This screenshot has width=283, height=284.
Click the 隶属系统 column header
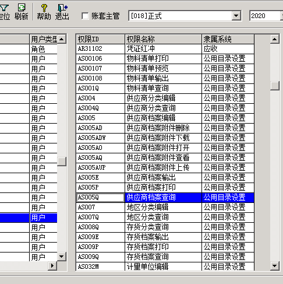point(228,39)
